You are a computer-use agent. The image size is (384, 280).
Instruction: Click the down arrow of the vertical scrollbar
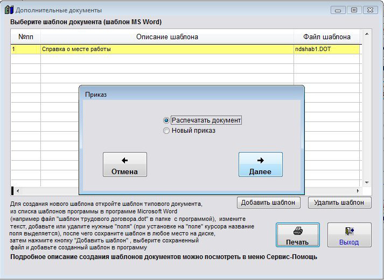[367, 183]
